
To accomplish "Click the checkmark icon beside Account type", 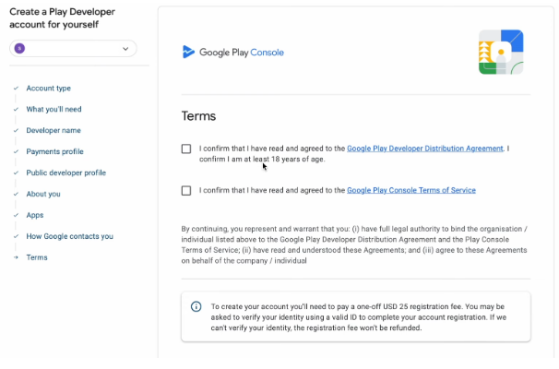I will 16,89.
